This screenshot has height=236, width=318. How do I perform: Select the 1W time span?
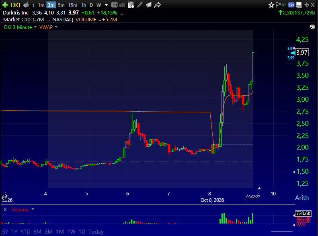72,232
